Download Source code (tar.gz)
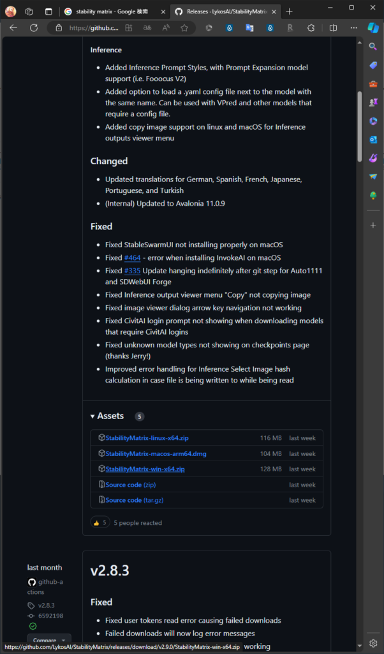Viewport: 384px width, 654px height. (x=135, y=499)
